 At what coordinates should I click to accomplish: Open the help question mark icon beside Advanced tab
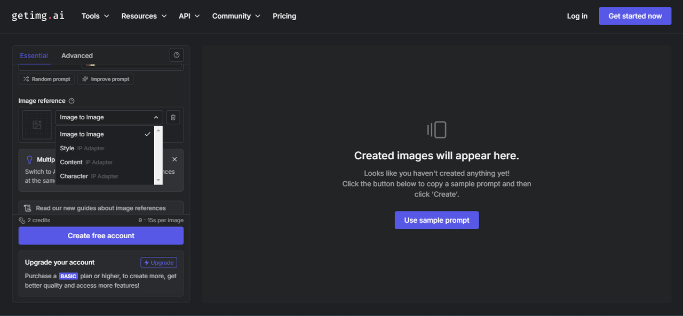coord(176,55)
